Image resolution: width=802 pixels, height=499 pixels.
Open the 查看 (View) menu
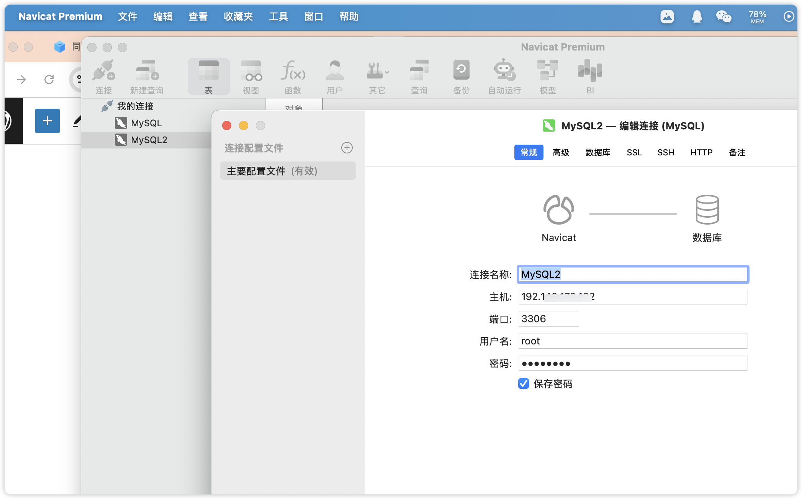tap(198, 16)
